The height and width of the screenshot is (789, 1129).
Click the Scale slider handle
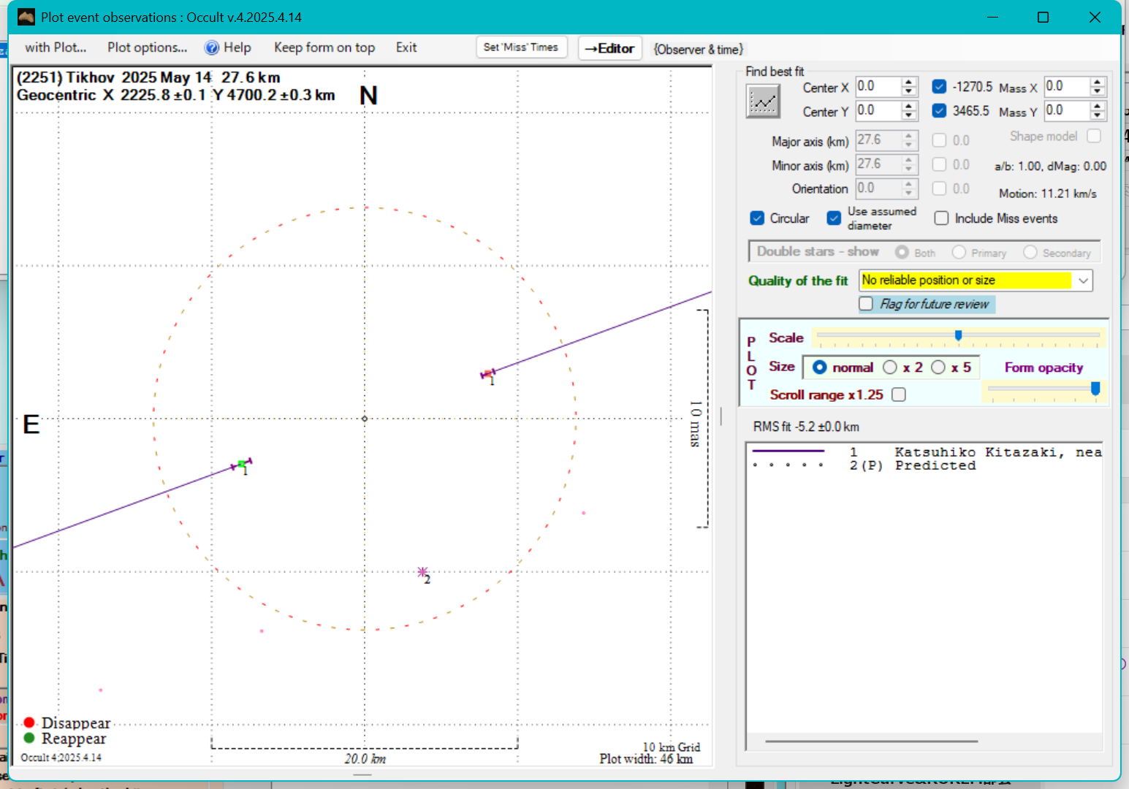click(x=958, y=335)
